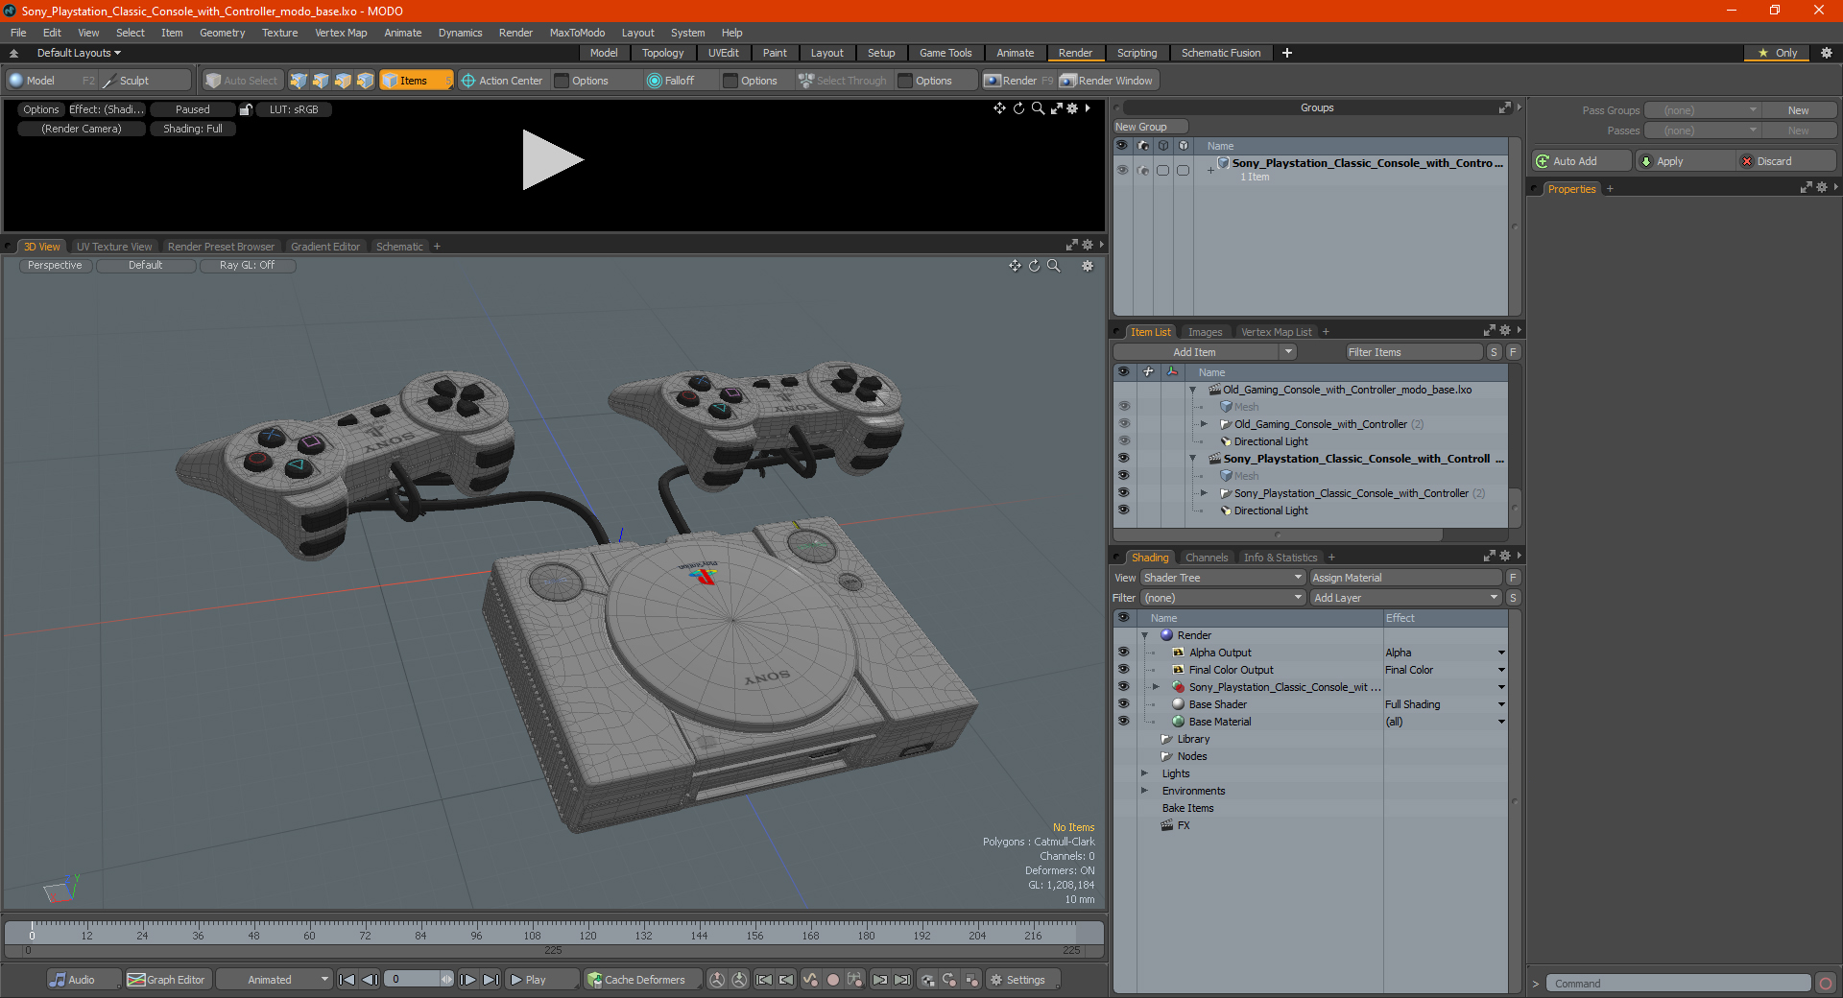
Task: Click the zoom magnifier in 3D viewport
Action: click(1053, 266)
